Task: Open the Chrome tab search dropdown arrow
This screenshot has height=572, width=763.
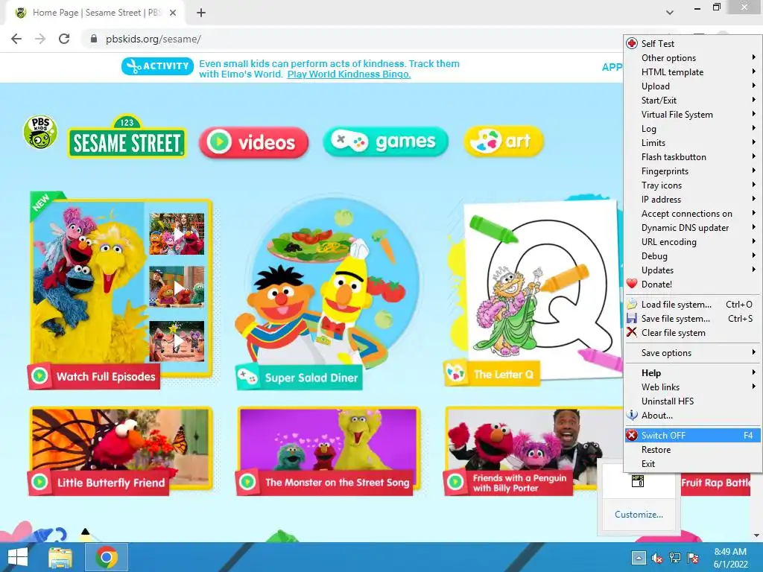Action: [x=670, y=13]
